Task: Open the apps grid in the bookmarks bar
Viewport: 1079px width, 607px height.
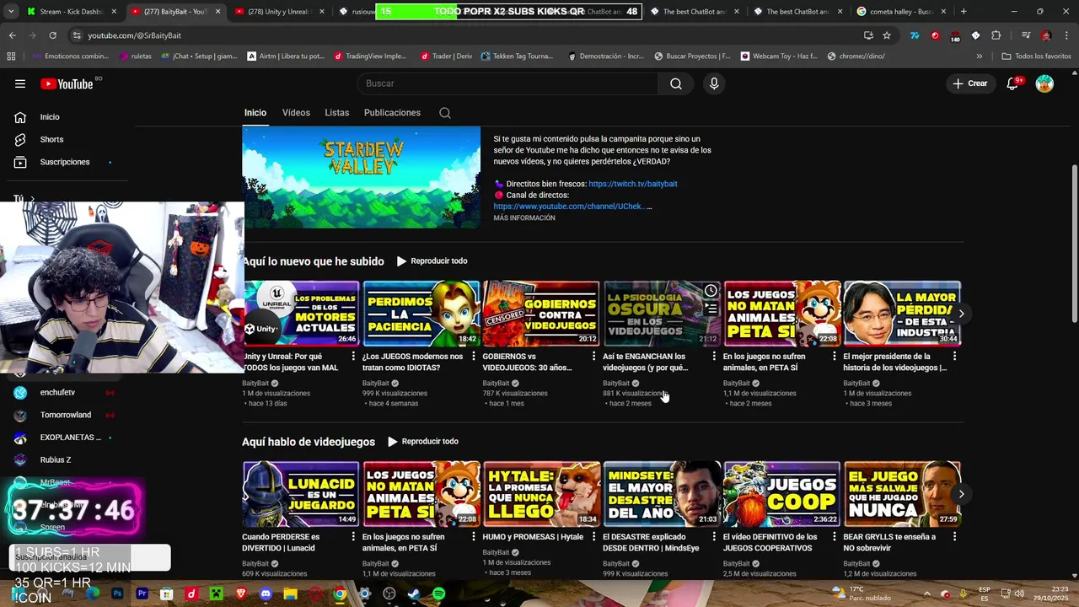Action: point(11,56)
